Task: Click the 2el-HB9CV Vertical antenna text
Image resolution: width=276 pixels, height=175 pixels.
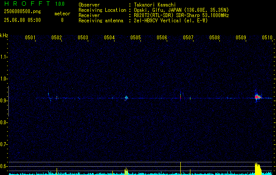Action: [171, 21]
